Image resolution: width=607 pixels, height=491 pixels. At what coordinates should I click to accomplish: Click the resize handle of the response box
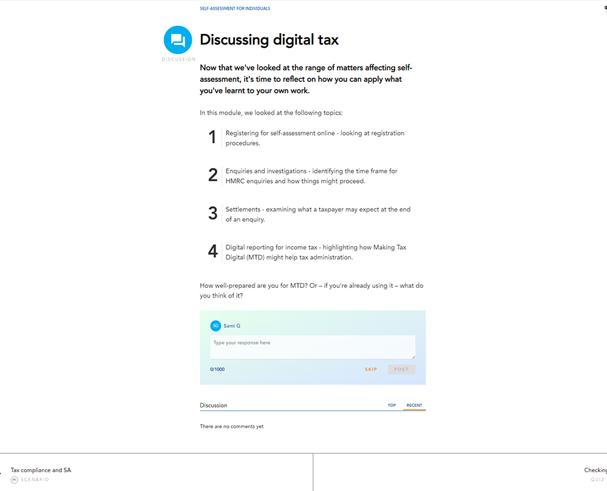[413, 356]
